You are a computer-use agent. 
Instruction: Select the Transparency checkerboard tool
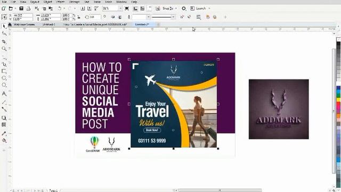(4, 125)
